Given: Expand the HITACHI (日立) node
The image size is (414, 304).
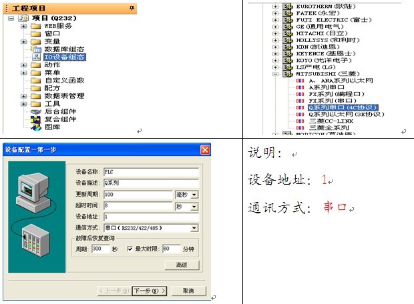Looking at the screenshot, I should tap(275, 33).
